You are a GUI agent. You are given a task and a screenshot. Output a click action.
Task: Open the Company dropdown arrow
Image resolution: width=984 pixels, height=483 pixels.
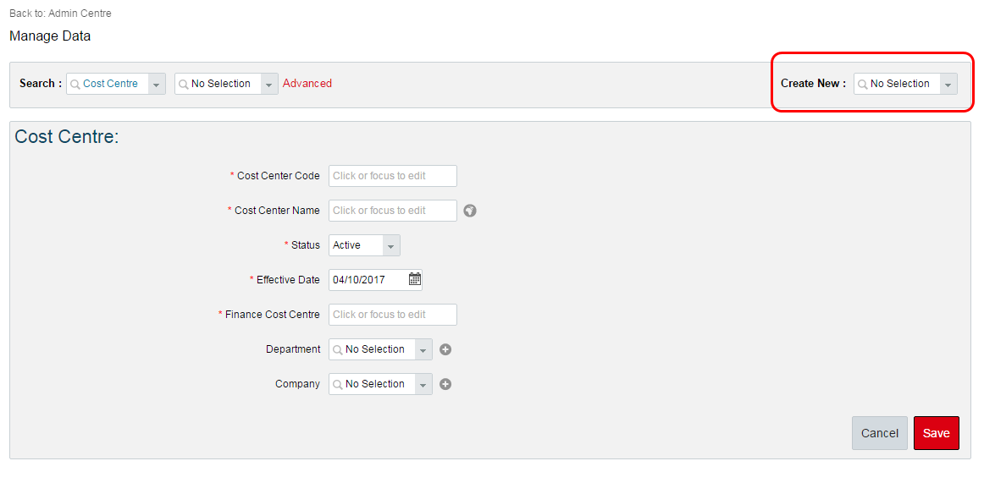pos(423,384)
